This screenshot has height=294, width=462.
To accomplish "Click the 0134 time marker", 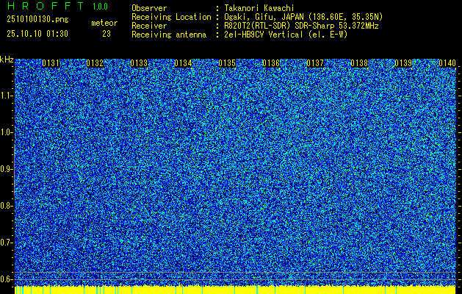I will tap(183, 63).
